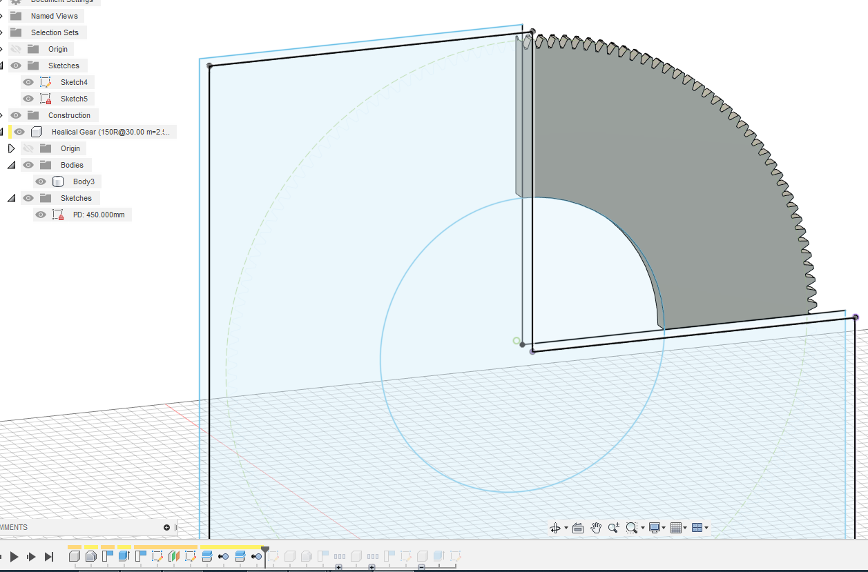Image resolution: width=868 pixels, height=572 pixels.
Task: Click the locked sketch icon beside PD: 450.000mm
Action: (58, 215)
